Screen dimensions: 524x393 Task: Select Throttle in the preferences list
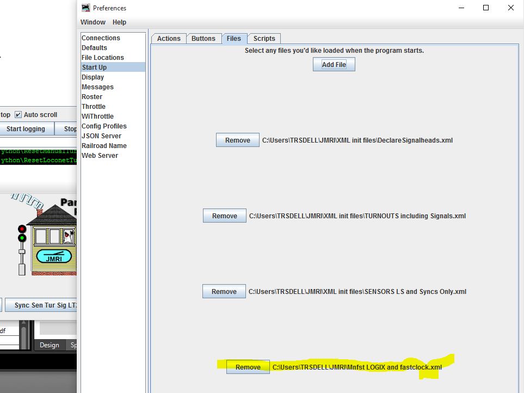click(x=113, y=107)
